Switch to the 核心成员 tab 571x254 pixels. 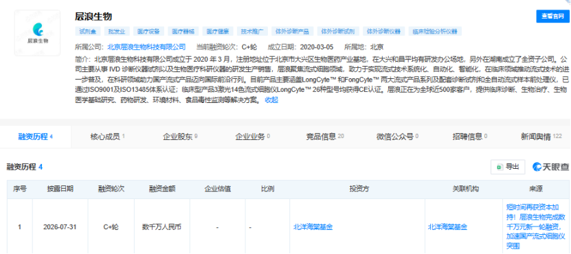click(x=107, y=137)
